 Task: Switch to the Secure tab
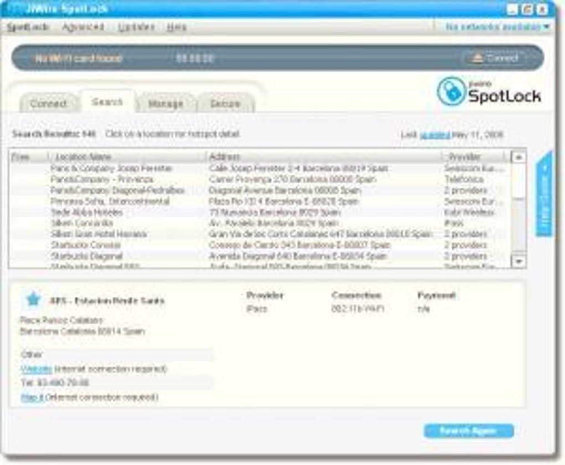225,104
